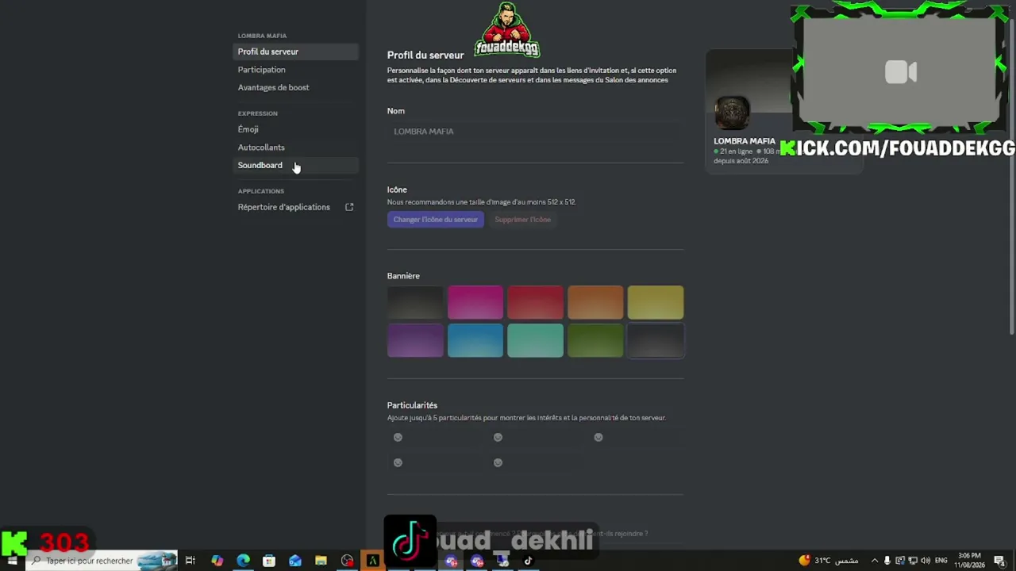Screen dimensions: 1016x571
Task: Click the Changer l'icône du serveur button
Action: [436, 220]
